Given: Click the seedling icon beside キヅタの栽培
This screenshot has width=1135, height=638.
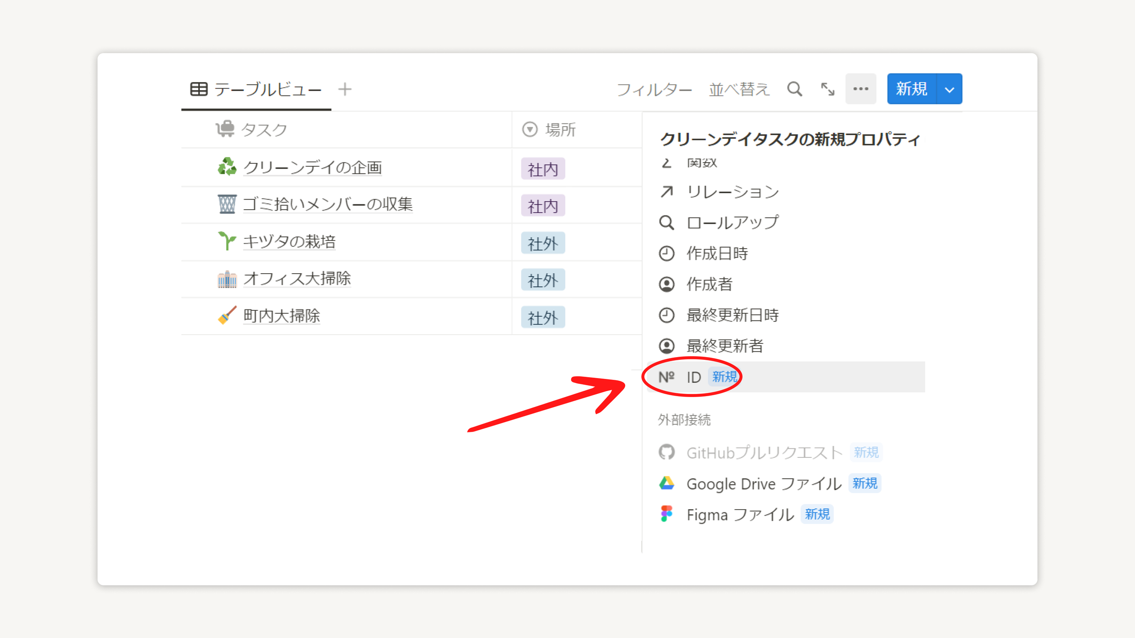Looking at the screenshot, I should coord(227,241).
